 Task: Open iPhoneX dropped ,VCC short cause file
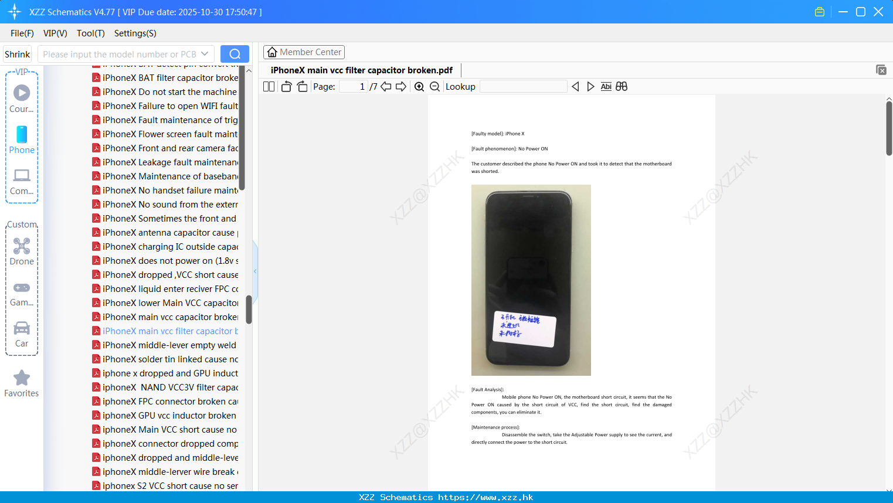click(x=165, y=274)
